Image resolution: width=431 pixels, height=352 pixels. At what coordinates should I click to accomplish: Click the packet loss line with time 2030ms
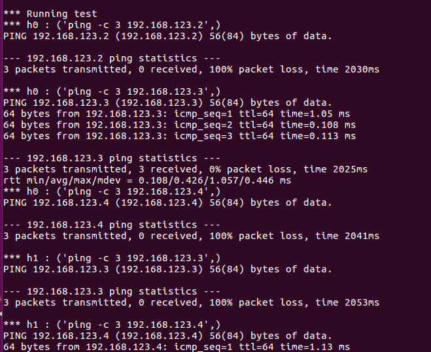[192, 69]
